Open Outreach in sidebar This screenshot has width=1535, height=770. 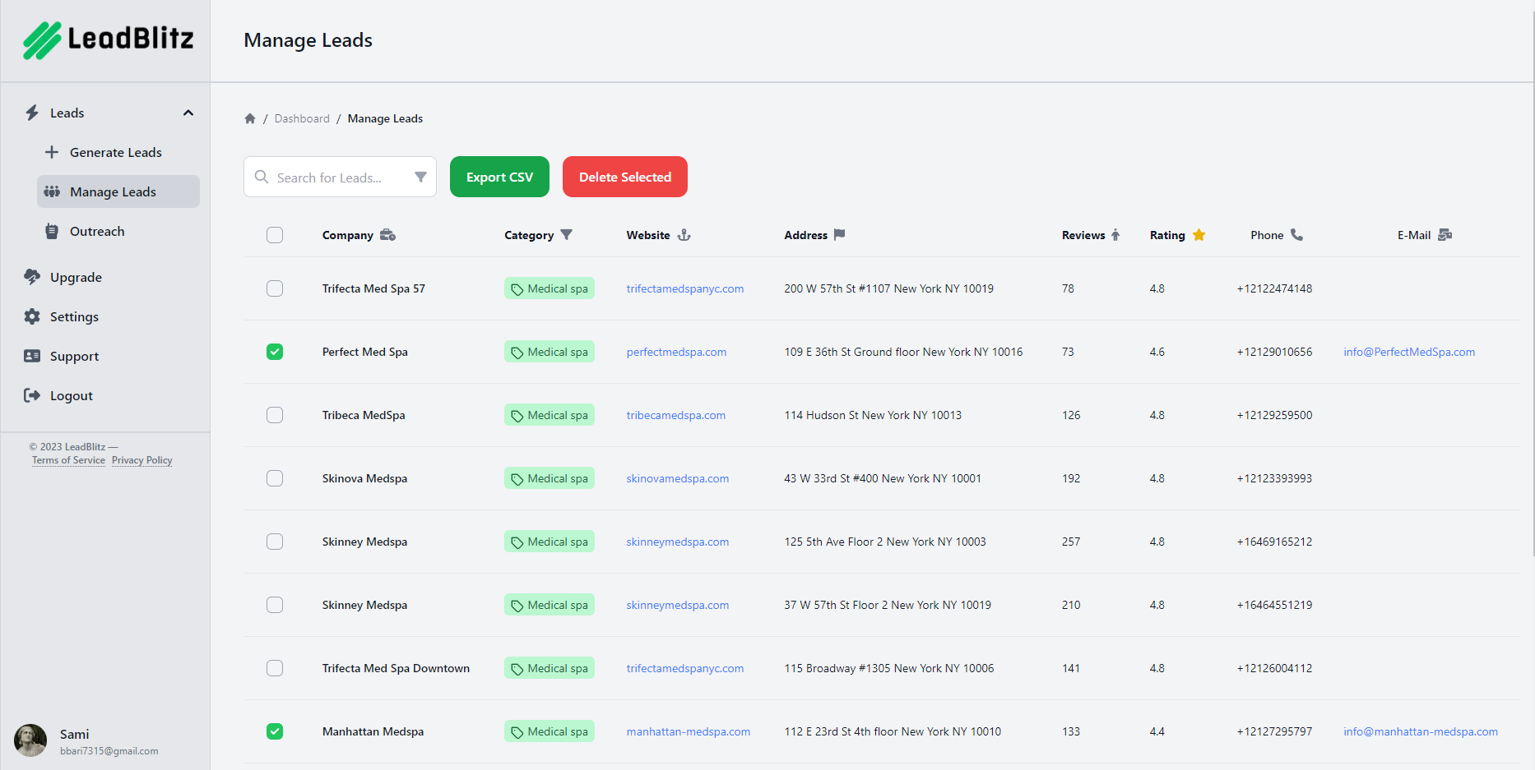pyautogui.click(x=118, y=231)
